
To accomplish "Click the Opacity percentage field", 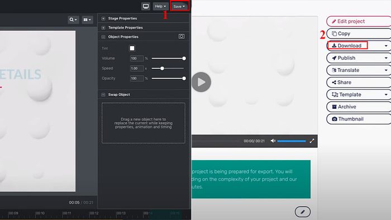I will click(x=137, y=78).
